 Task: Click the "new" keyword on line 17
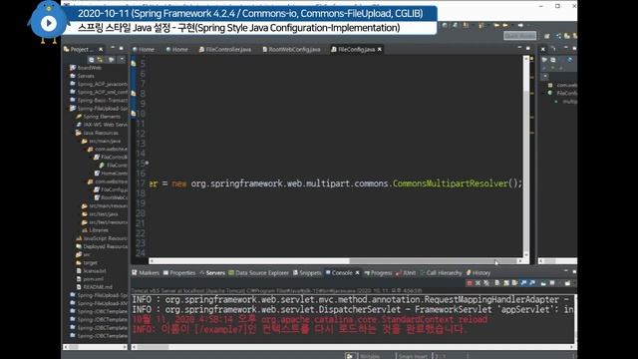[179, 183]
